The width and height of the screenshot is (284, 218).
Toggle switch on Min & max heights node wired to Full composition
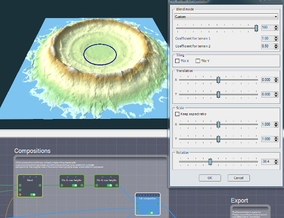(109, 185)
